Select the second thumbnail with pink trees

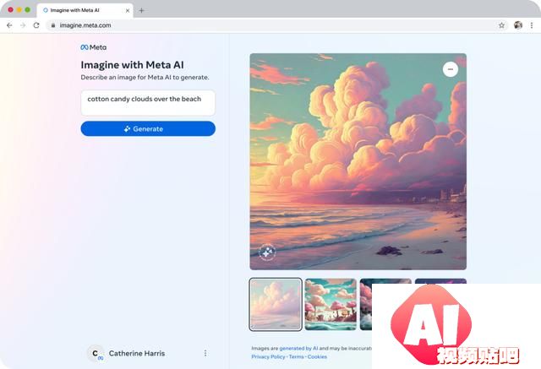(331, 304)
